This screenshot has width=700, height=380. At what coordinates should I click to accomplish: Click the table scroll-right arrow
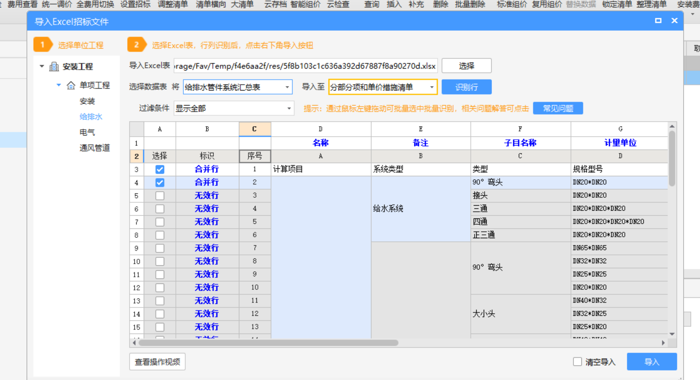663,343
